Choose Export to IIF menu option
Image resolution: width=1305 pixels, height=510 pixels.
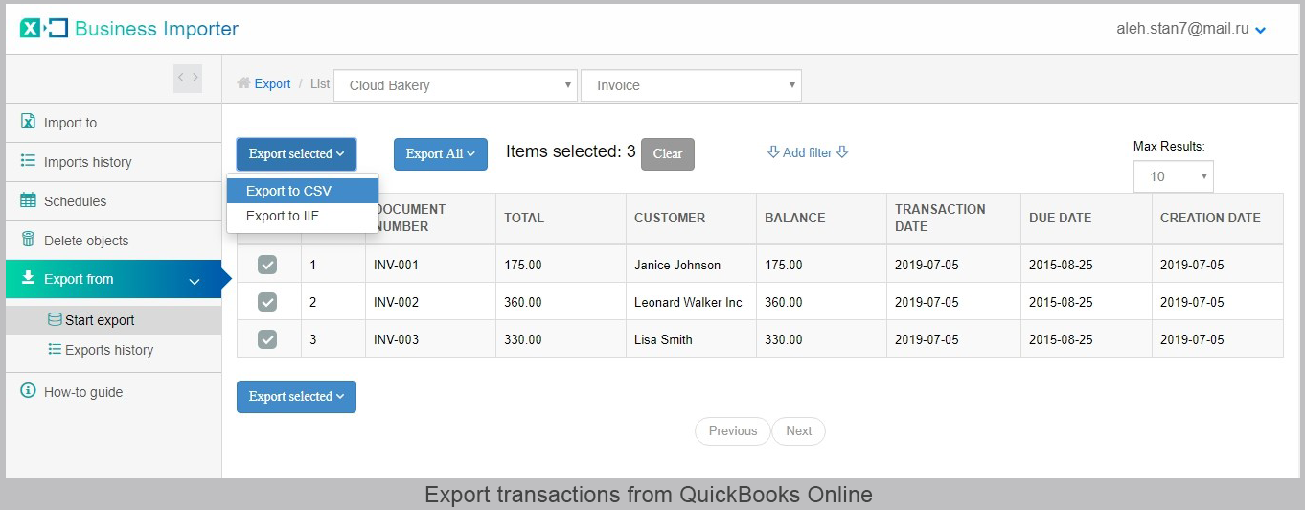[x=303, y=216]
